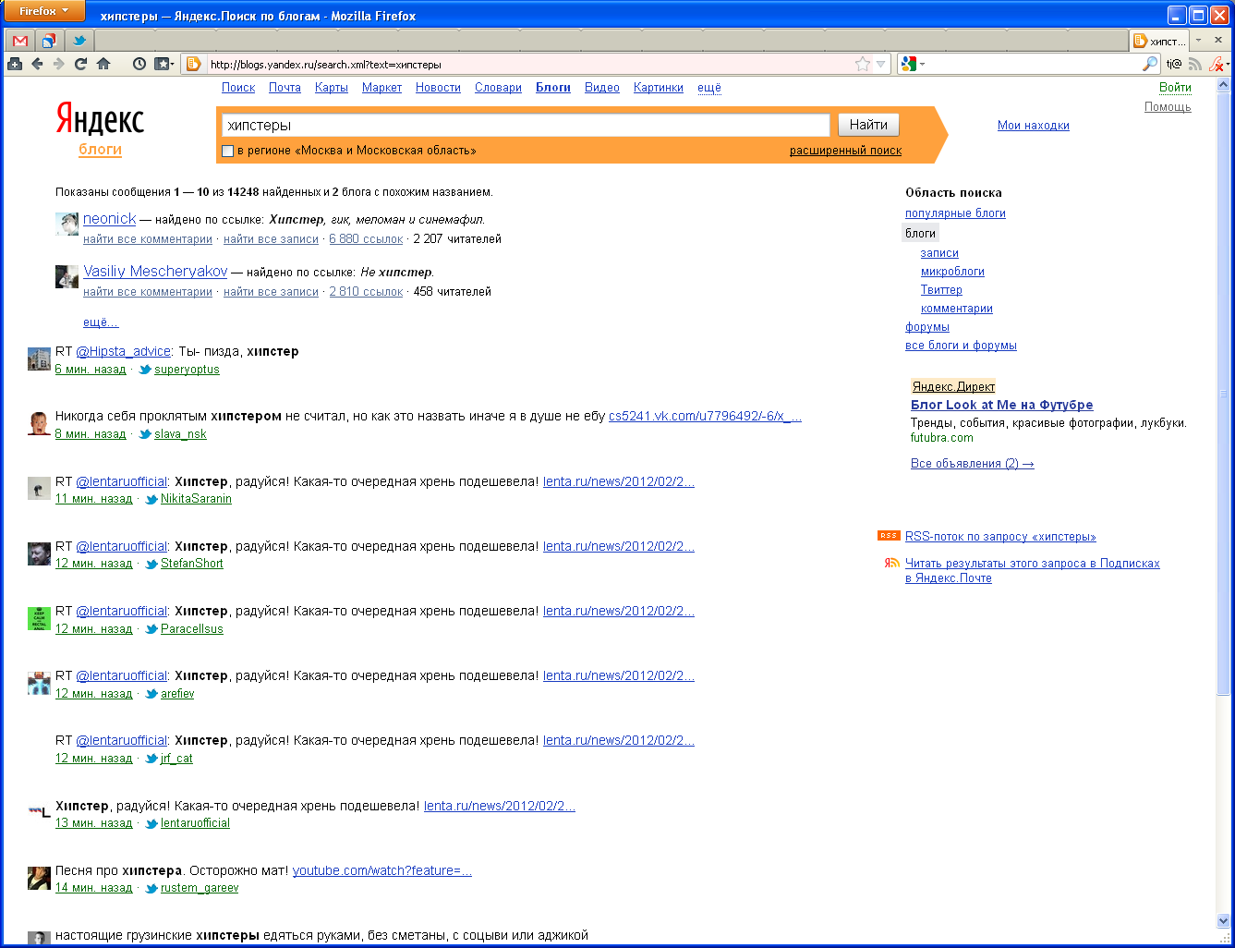
Task: Click the browser Google search field
Action: coord(1033,64)
